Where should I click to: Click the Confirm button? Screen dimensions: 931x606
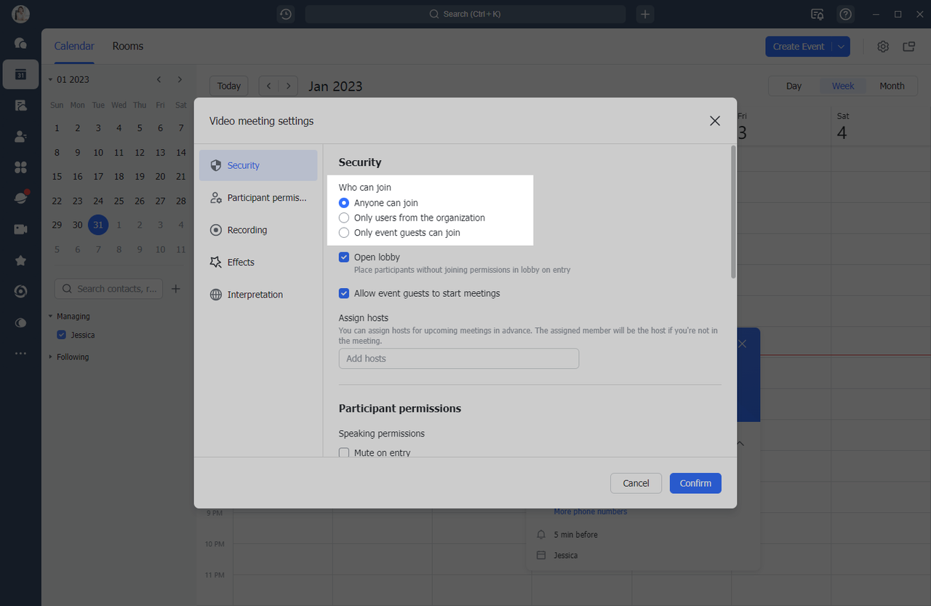tap(695, 483)
